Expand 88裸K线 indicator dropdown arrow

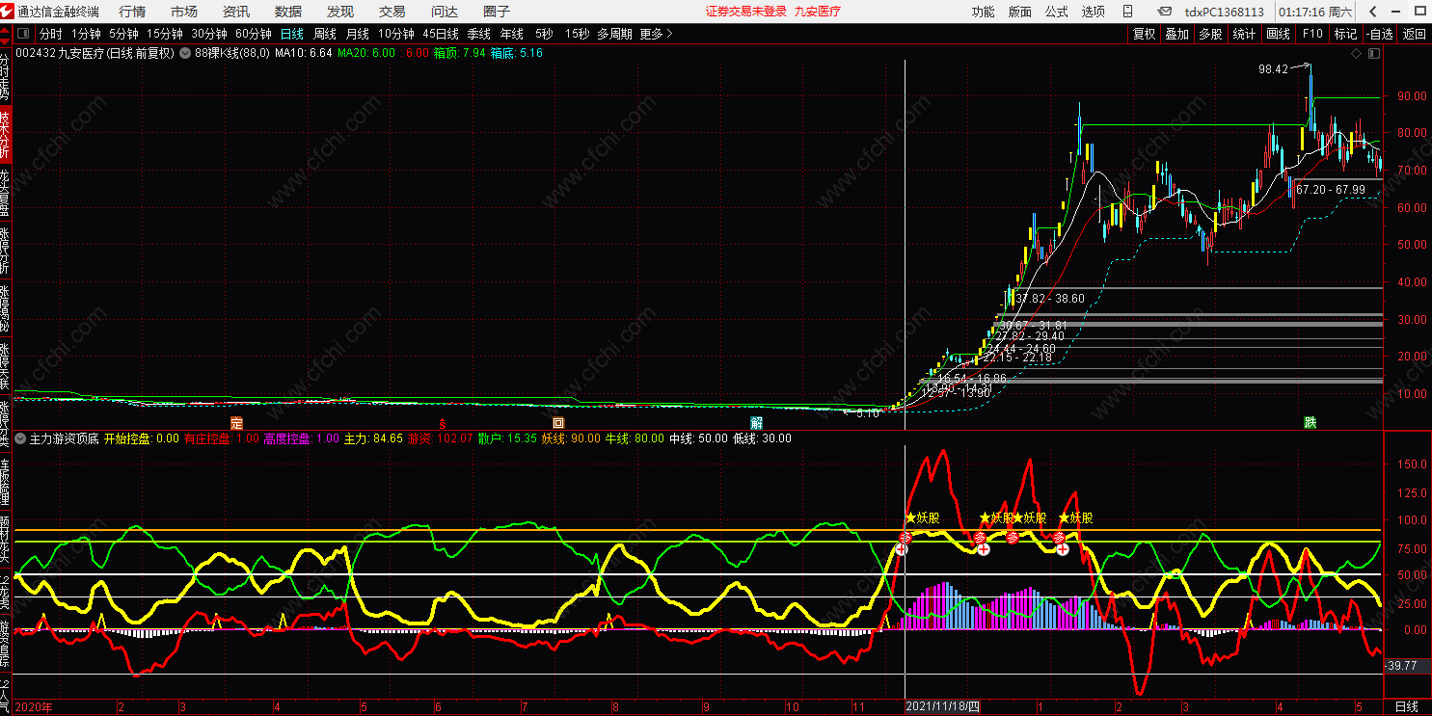pos(186,54)
